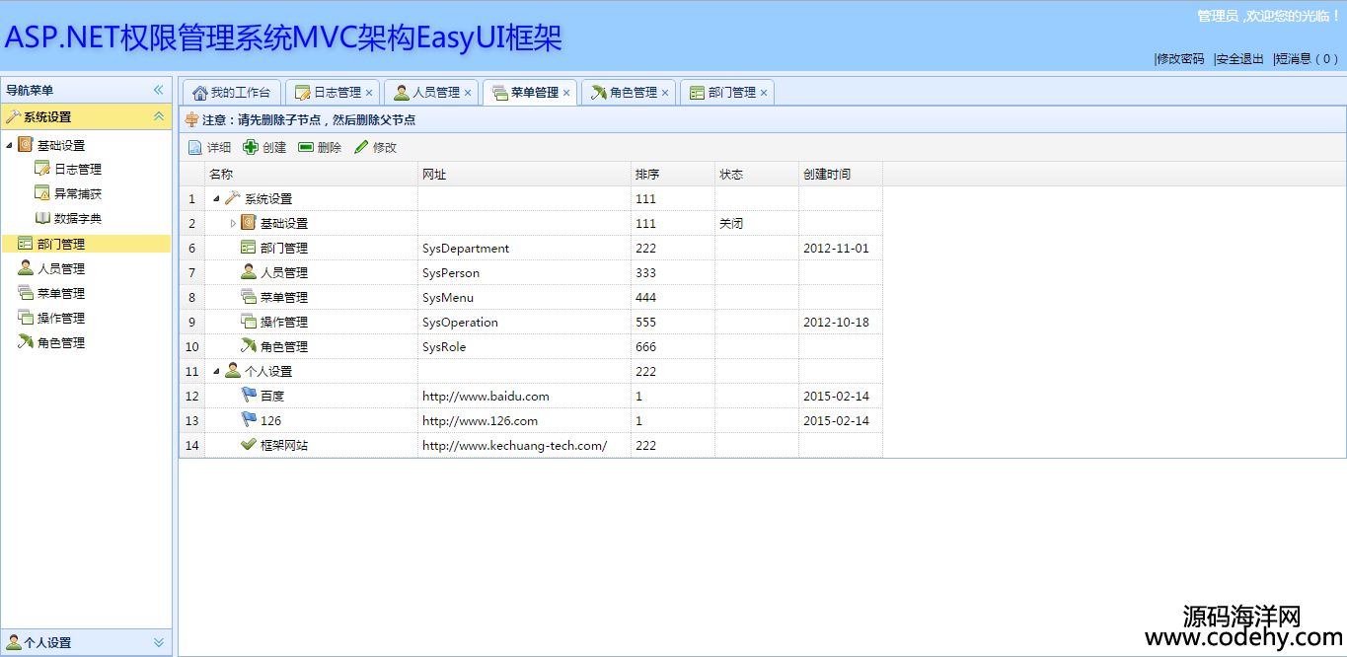This screenshot has height=657, width=1347.
Task: Open Data Dictionary (数据字典) in sidebar
Action: [77, 219]
